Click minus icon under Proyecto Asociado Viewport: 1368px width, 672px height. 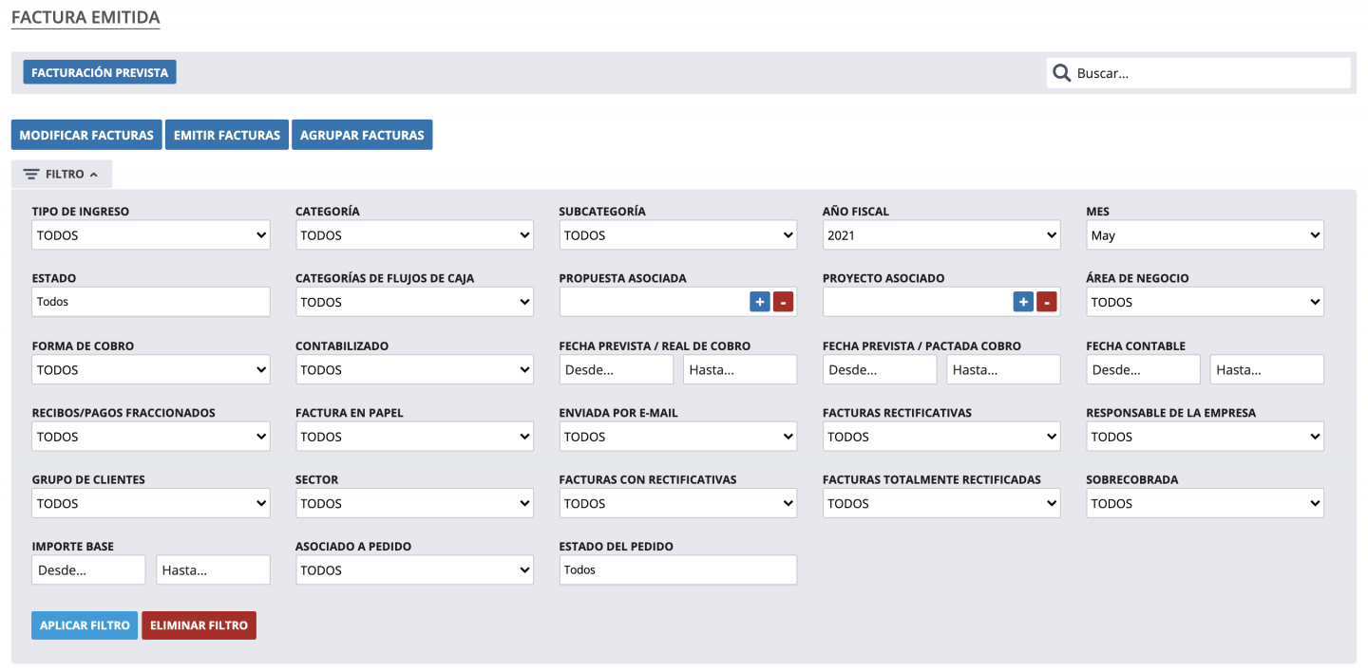pyautogui.click(x=1046, y=303)
